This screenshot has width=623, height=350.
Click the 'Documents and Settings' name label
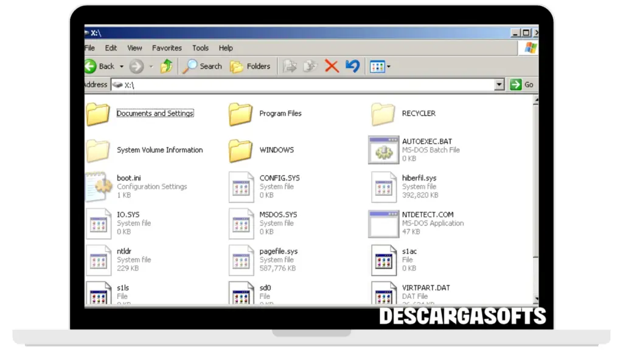(x=155, y=114)
